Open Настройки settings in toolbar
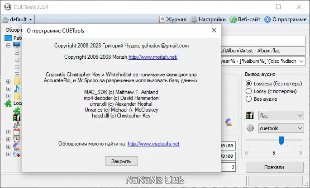 coord(208,19)
